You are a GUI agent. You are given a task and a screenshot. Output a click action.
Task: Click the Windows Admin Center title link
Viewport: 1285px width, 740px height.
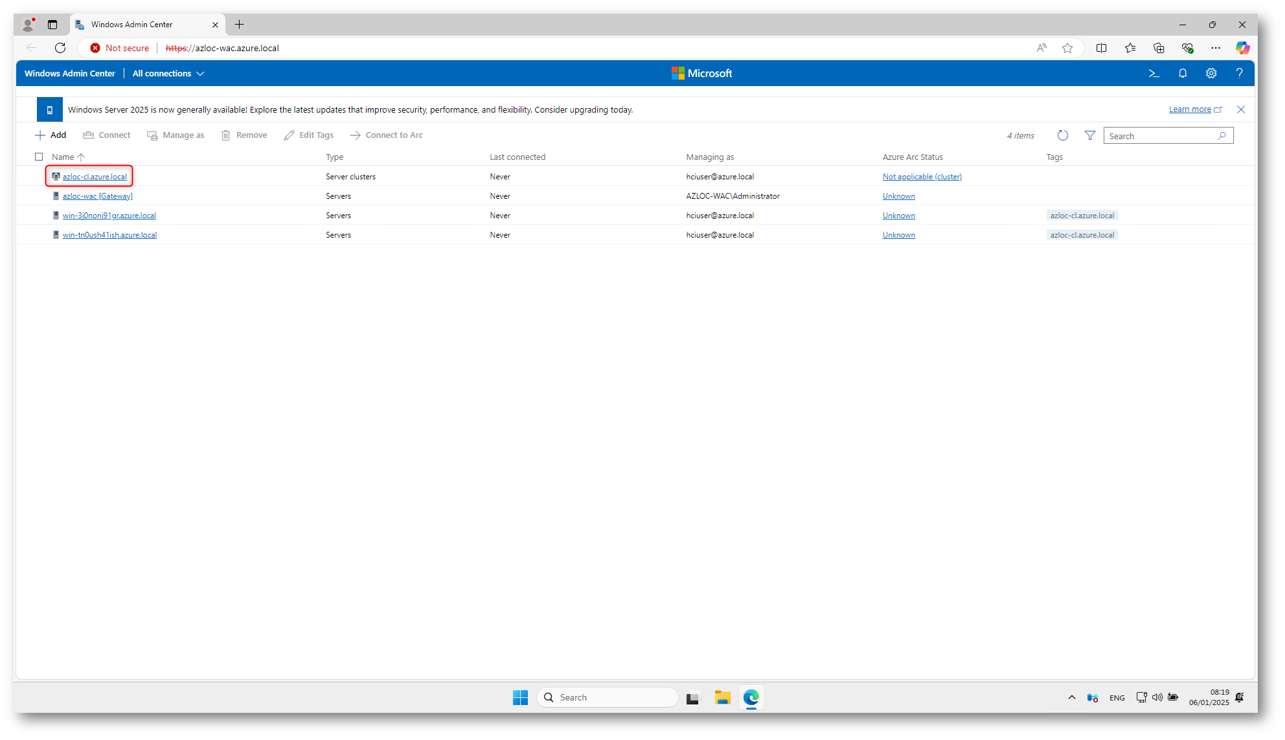[x=70, y=73]
